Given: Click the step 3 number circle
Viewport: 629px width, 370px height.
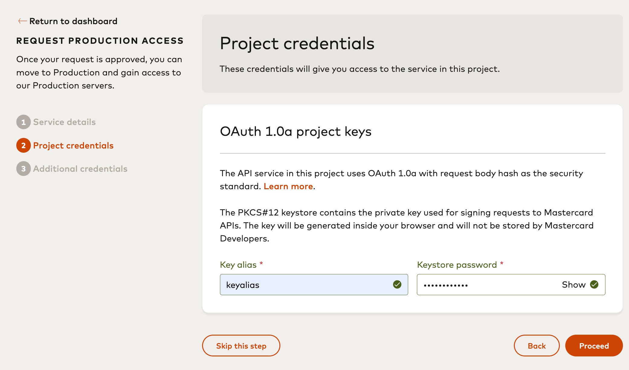Looking at the screenshot, I should [23, 169].
